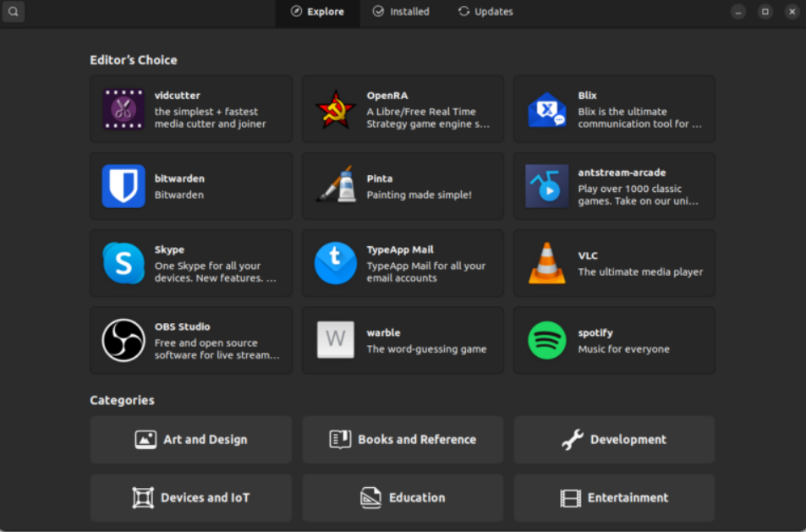
Task: Minimize the software store window
Action: pos(738,11)
